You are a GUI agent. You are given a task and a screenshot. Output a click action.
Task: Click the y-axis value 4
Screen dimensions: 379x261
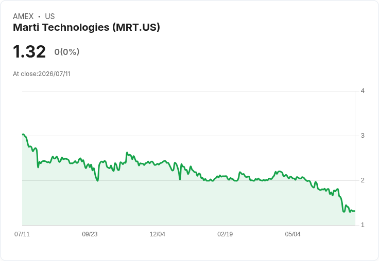pos(363,91)
